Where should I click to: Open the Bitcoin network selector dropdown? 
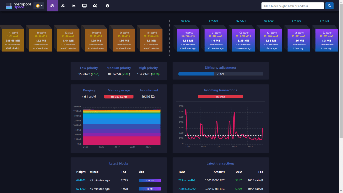coord(38,6)
